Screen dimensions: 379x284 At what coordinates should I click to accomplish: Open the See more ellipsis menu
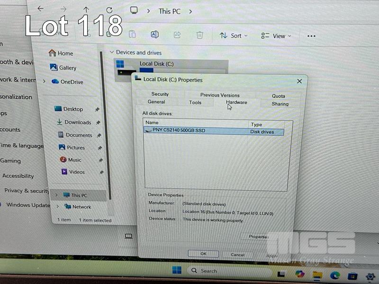[x=311, y=36]
